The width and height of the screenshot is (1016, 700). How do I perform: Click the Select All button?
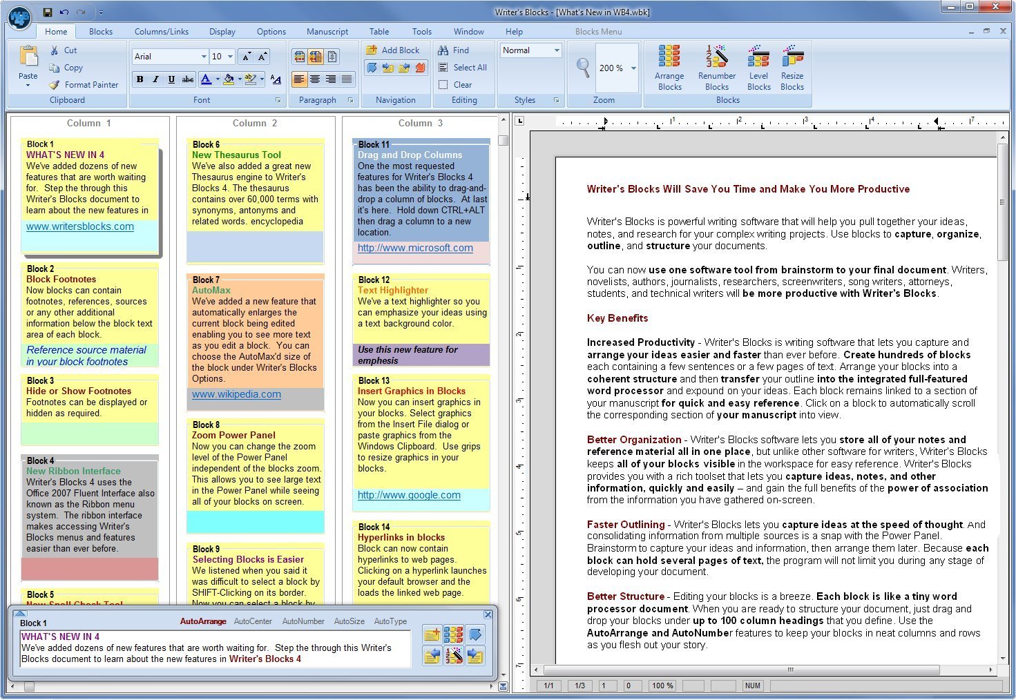tap(462, 68)
